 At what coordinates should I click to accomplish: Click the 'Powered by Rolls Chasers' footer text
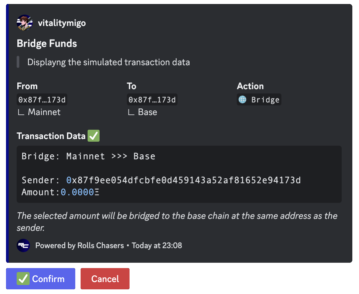(79, 246)
